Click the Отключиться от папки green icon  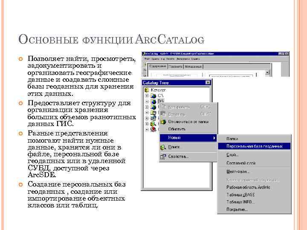pyautogui.click(x=163, y=122)
